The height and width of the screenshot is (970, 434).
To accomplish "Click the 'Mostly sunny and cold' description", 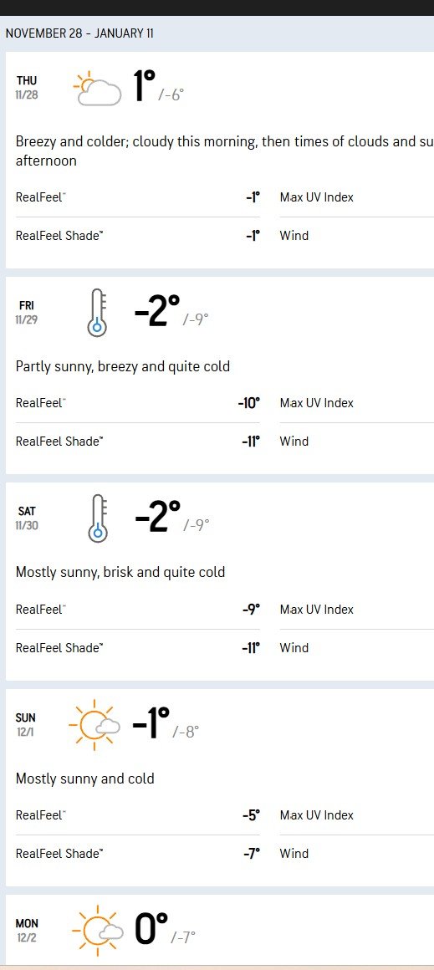I will tap(84, 779).
